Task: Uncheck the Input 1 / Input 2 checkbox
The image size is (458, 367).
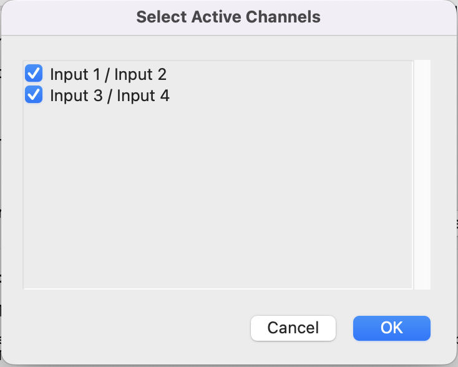Action: click(x=34, y=73)
